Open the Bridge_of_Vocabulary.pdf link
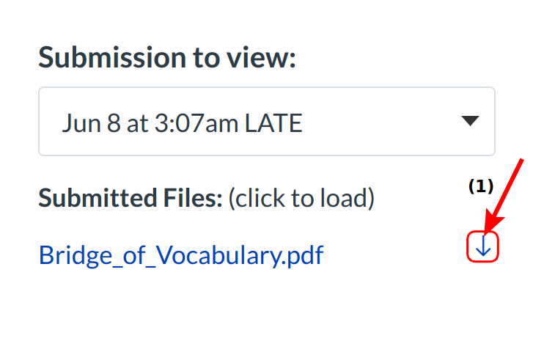This screenshot has width=544, height=352. point(181,255)
